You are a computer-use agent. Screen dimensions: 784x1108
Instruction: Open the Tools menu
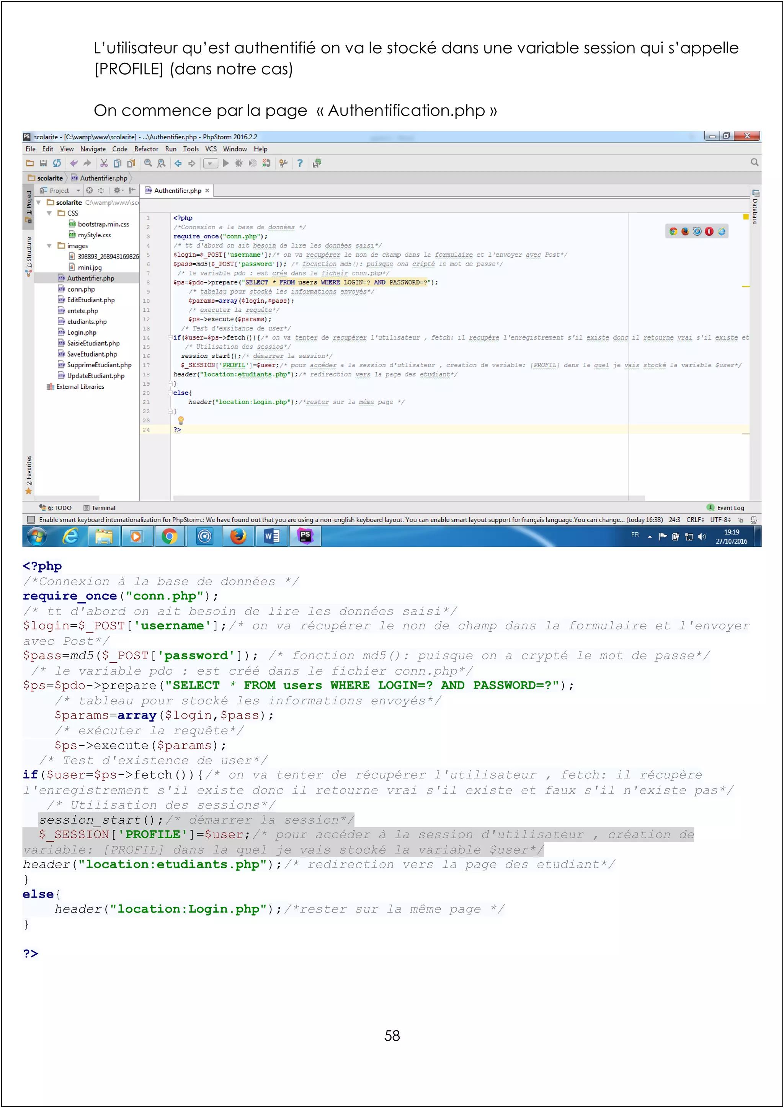191,149
